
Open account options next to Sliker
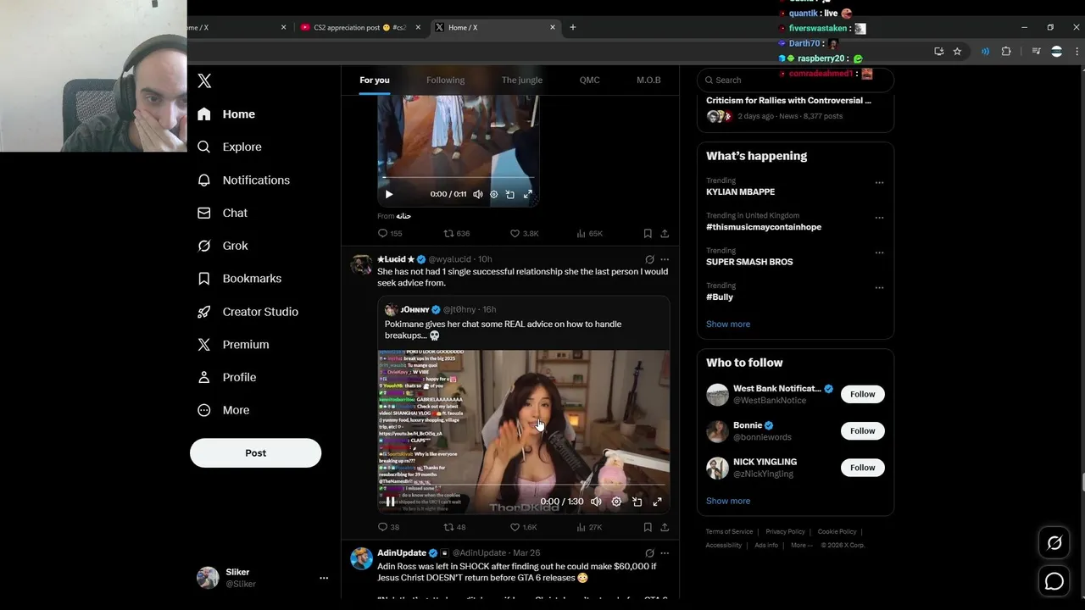point(324,578)
